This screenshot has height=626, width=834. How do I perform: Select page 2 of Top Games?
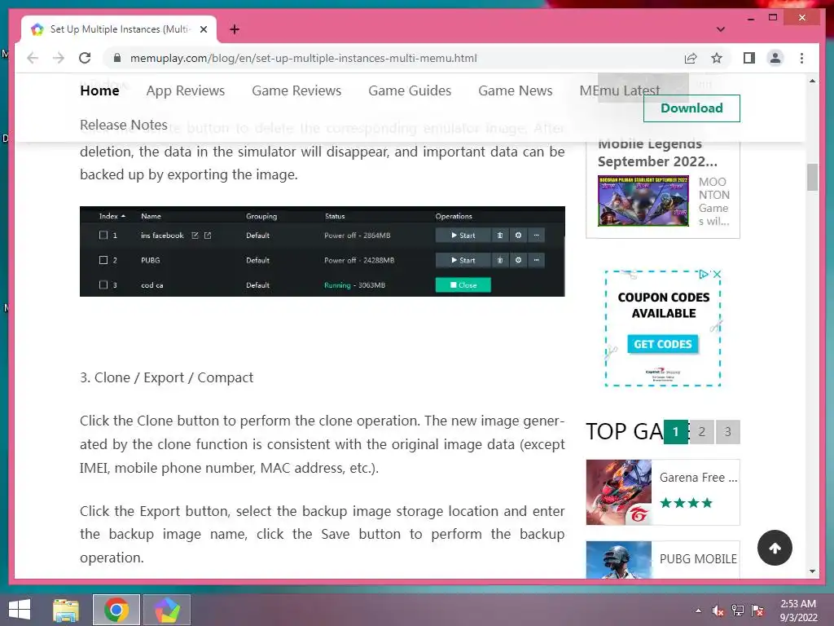(701, 432)
